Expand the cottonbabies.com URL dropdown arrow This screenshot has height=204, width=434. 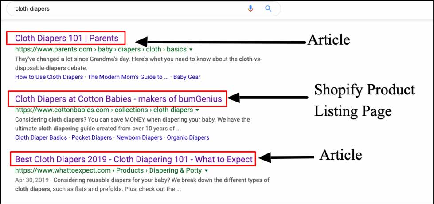pyautogui.click(x=197, y=110)
